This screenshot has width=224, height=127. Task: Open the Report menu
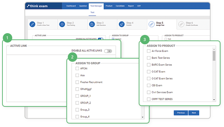click(131, 6)
